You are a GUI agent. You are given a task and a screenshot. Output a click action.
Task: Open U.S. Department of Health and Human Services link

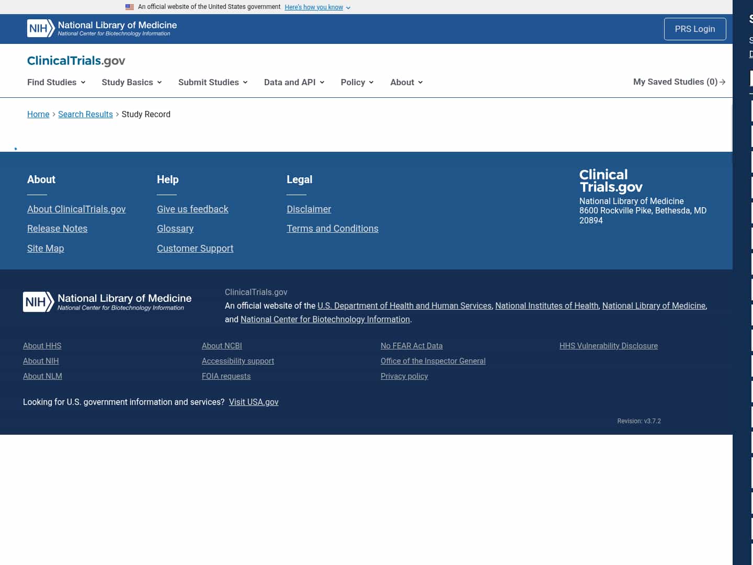click(x=405, y=306)
